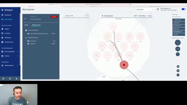Open Dashboard in the sidebar

tap(8, 15)
